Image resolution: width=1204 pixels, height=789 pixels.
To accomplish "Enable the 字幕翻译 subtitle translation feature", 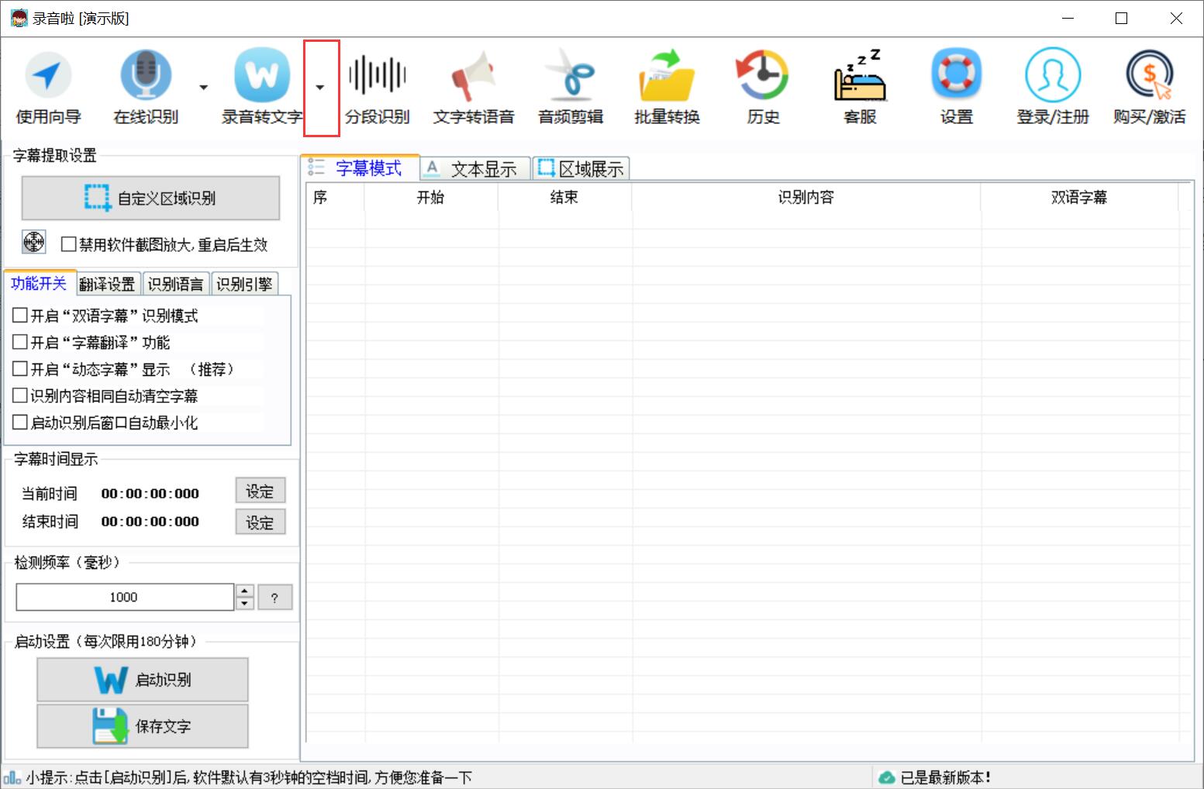I will tap(20, 342).
